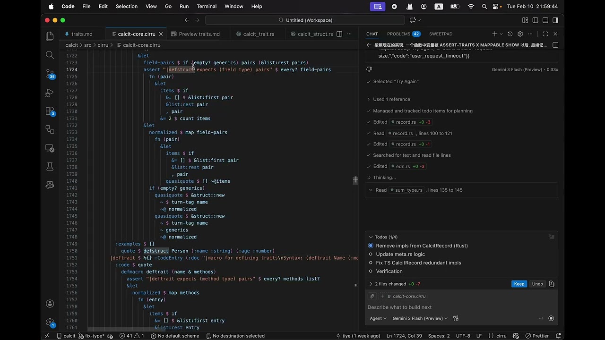The width and height of the screenshot is (605, 340).
Task: Open the Run and Debug view
Action: click(50, 93)
